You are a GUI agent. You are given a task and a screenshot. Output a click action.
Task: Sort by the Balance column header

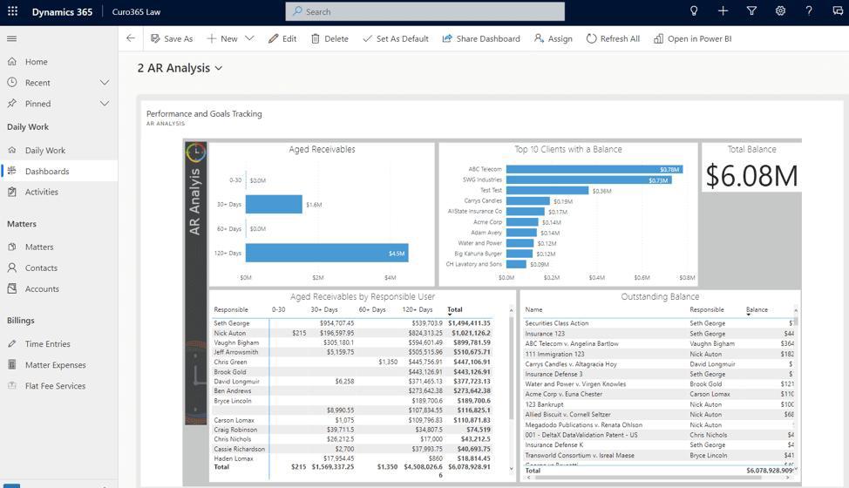point(756,309)
